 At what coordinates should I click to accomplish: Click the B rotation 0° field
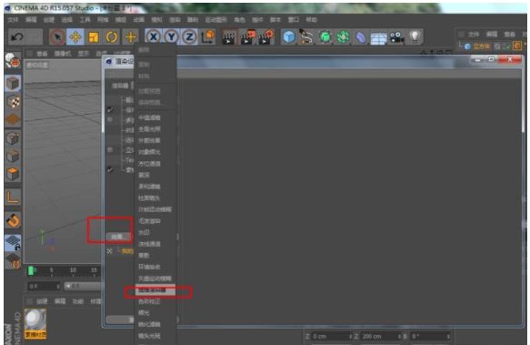coord(430,336)
